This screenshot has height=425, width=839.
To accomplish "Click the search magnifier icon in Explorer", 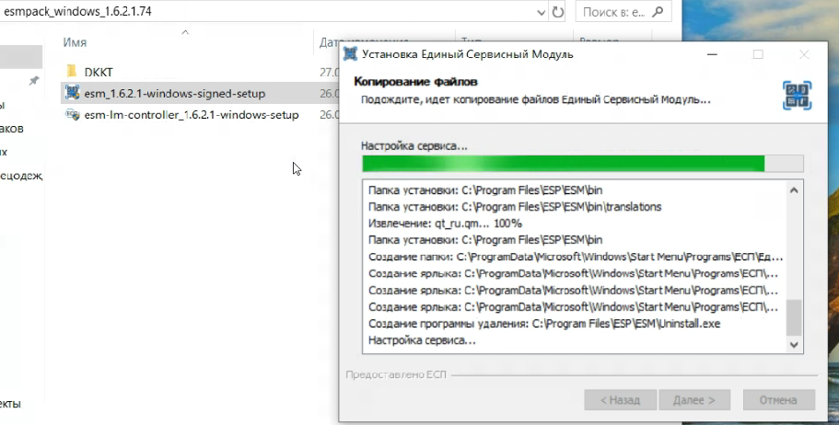I will pos(658,12).
